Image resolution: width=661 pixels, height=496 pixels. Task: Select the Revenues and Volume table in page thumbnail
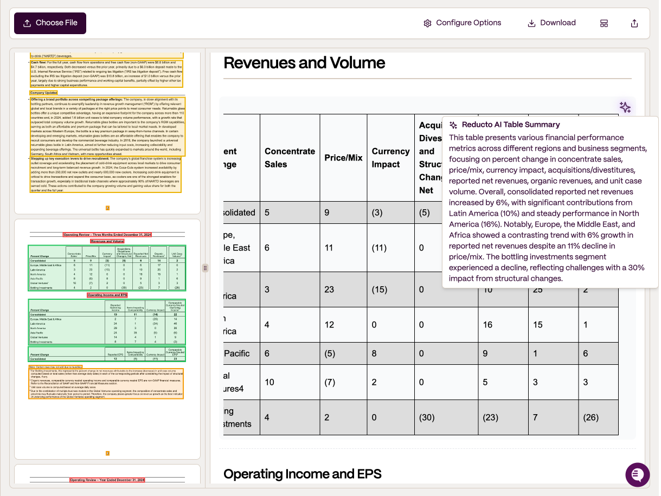107,268
